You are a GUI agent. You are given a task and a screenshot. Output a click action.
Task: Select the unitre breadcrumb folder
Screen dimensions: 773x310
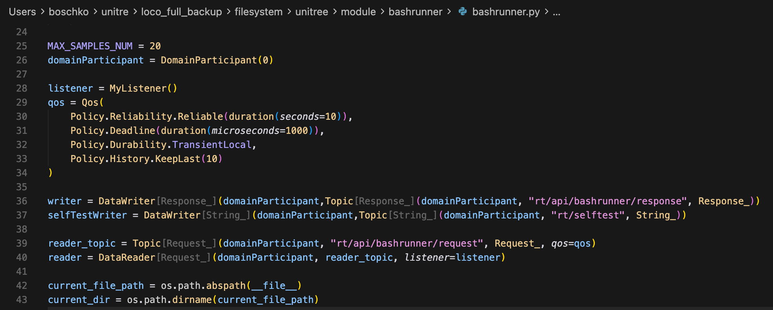tap(115, 12)
